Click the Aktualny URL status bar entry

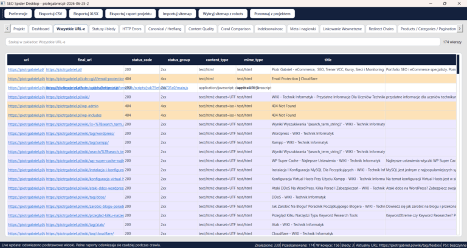click(x=398, y=245)
